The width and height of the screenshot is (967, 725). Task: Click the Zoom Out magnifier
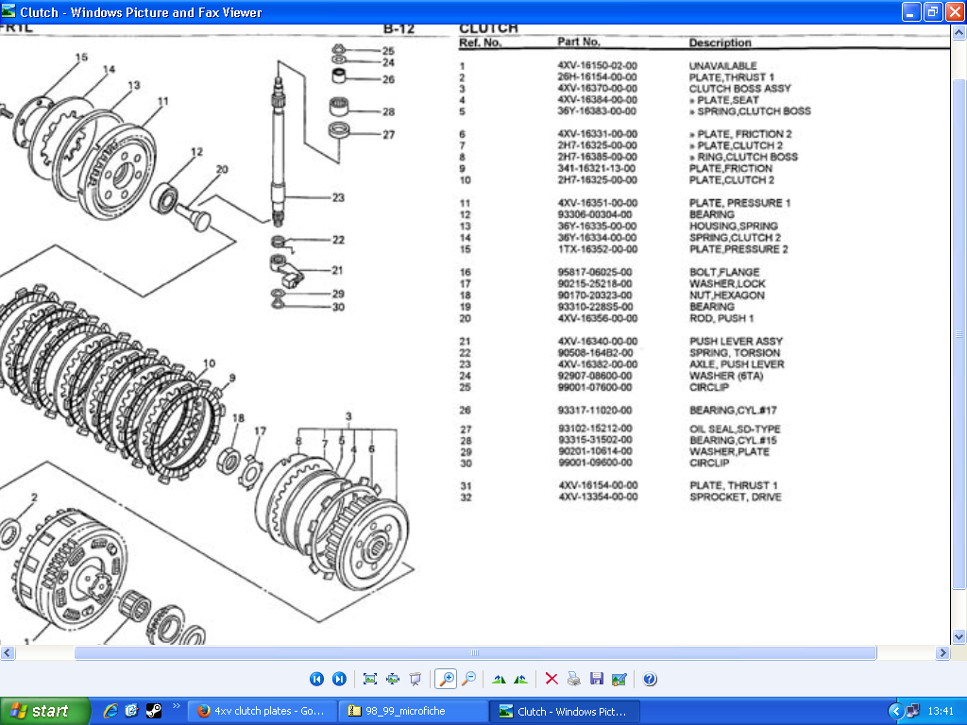(467, 679)
